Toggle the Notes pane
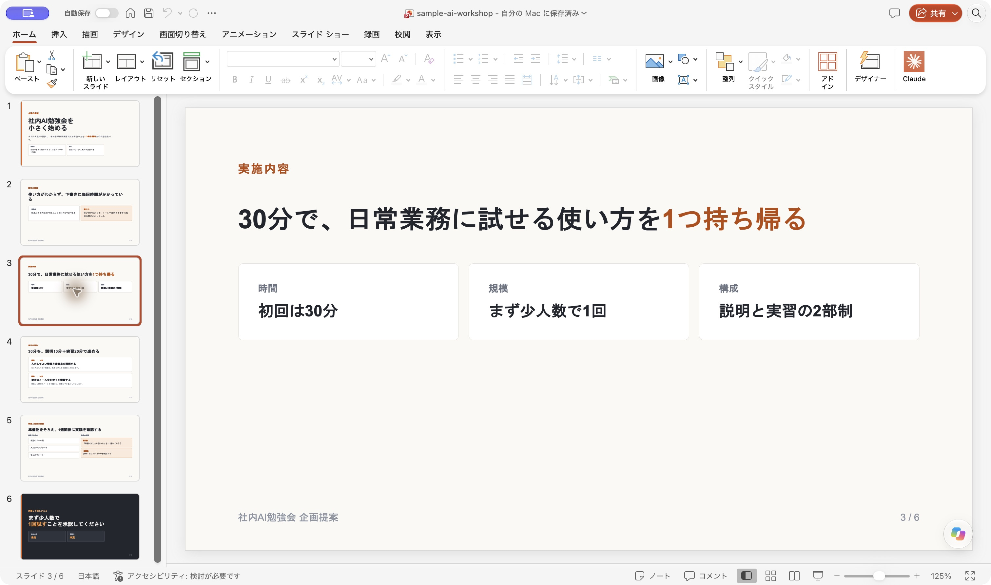 tap(652, 576)
